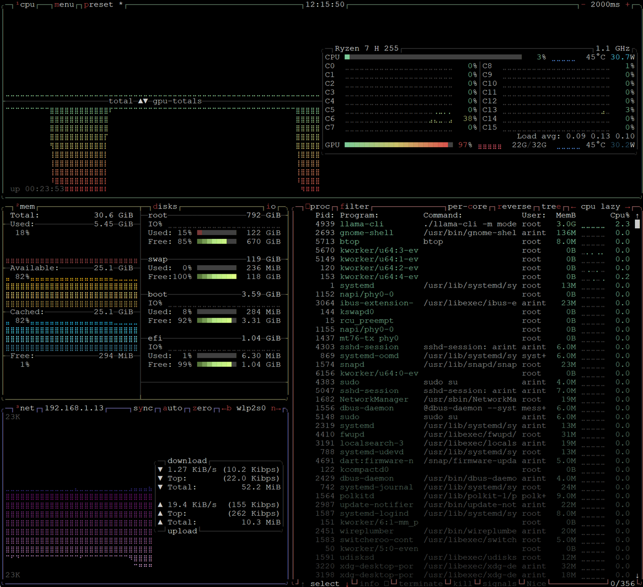Screen dimensions: 643x587
Task: Click scrollbar up arrow in process list
Action: [637, 216]
